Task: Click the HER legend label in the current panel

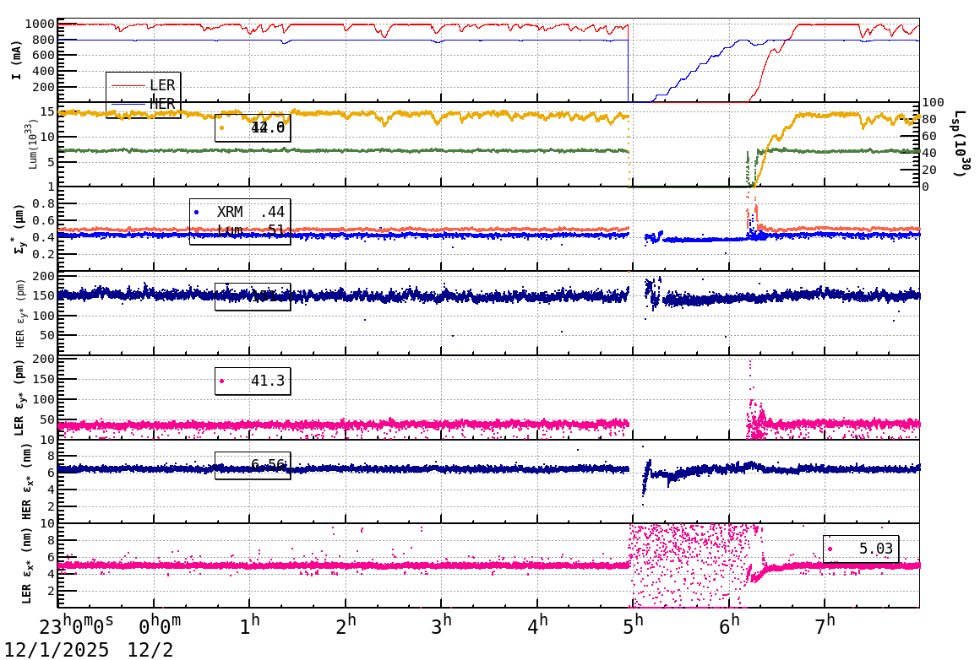Action: [162, 104]
